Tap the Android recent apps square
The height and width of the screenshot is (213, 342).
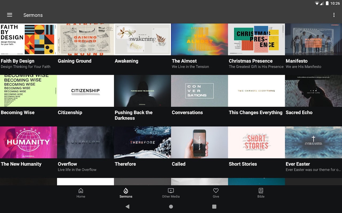pos(214,207)
